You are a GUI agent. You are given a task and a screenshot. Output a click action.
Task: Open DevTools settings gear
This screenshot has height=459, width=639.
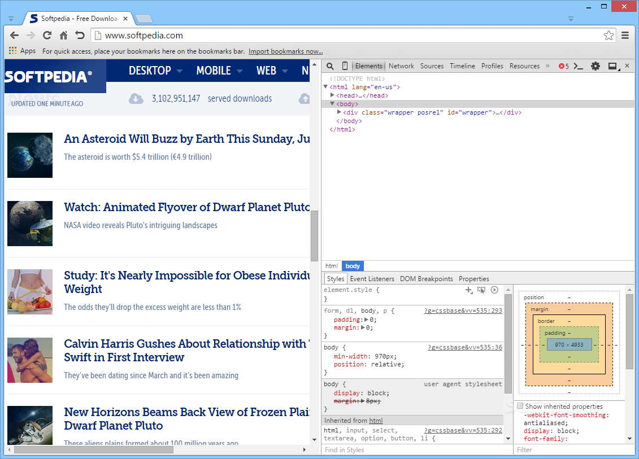[x=595, y=66]
